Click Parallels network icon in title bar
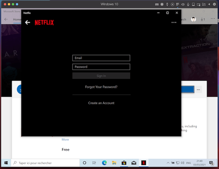219x169 pixels. pyautogui.click(x=178, y=5)
